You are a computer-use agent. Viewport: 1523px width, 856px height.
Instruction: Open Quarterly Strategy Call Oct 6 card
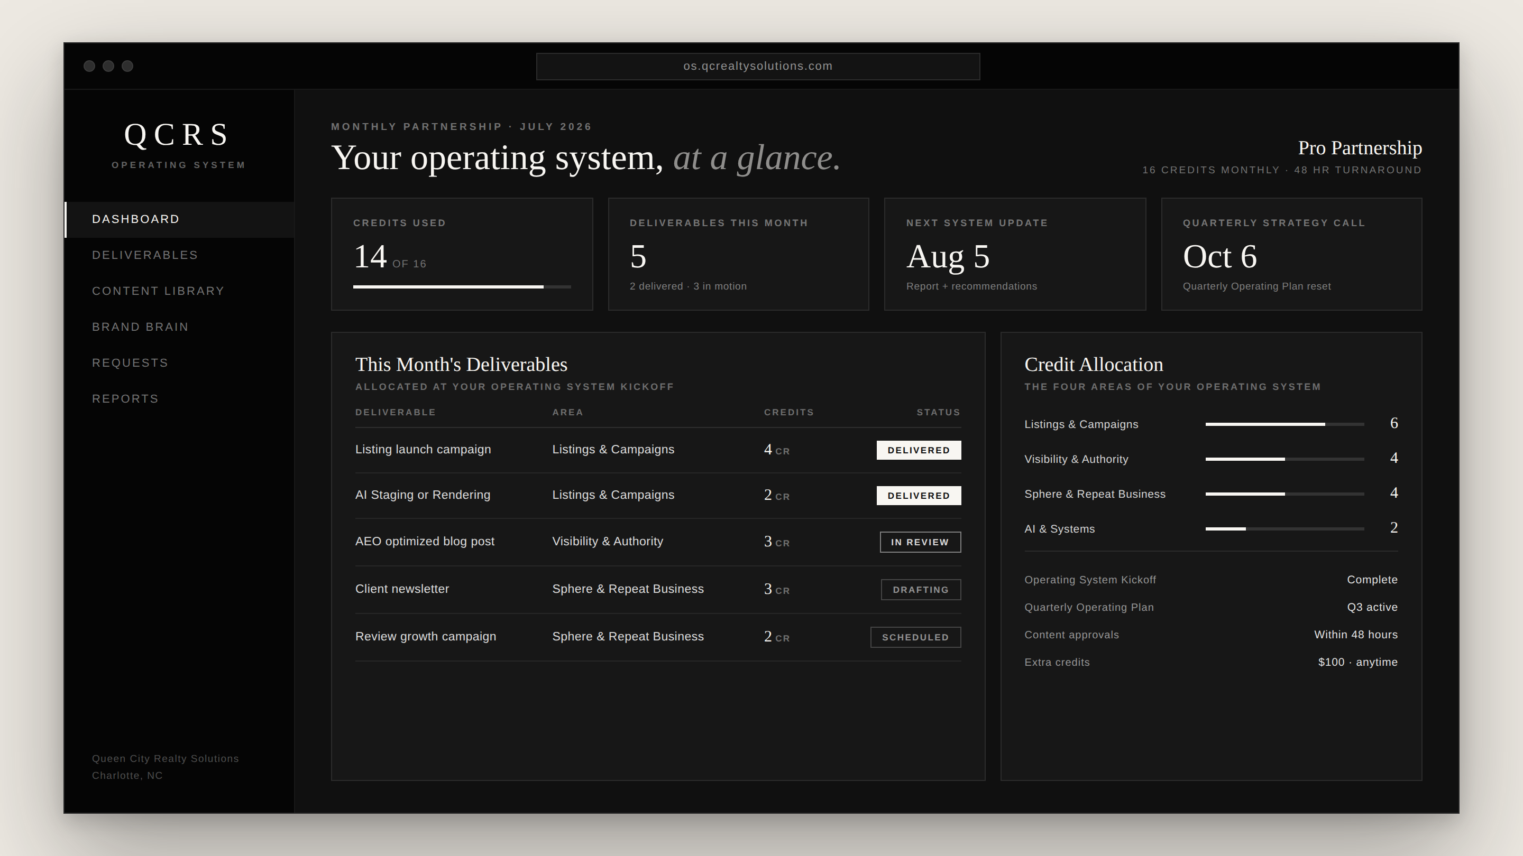click(x=1291, y=254)
